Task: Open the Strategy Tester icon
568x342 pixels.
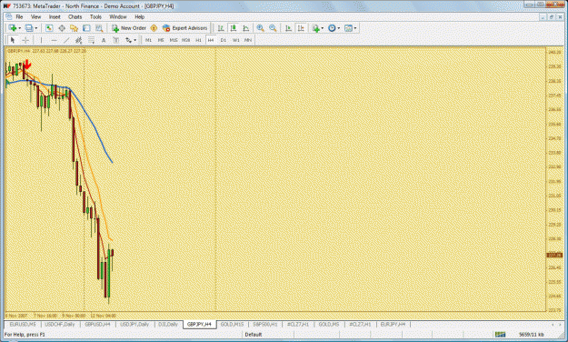Action: [99, 28]
